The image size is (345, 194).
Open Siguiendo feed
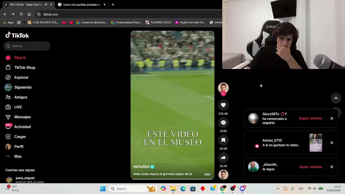[19, 87]
